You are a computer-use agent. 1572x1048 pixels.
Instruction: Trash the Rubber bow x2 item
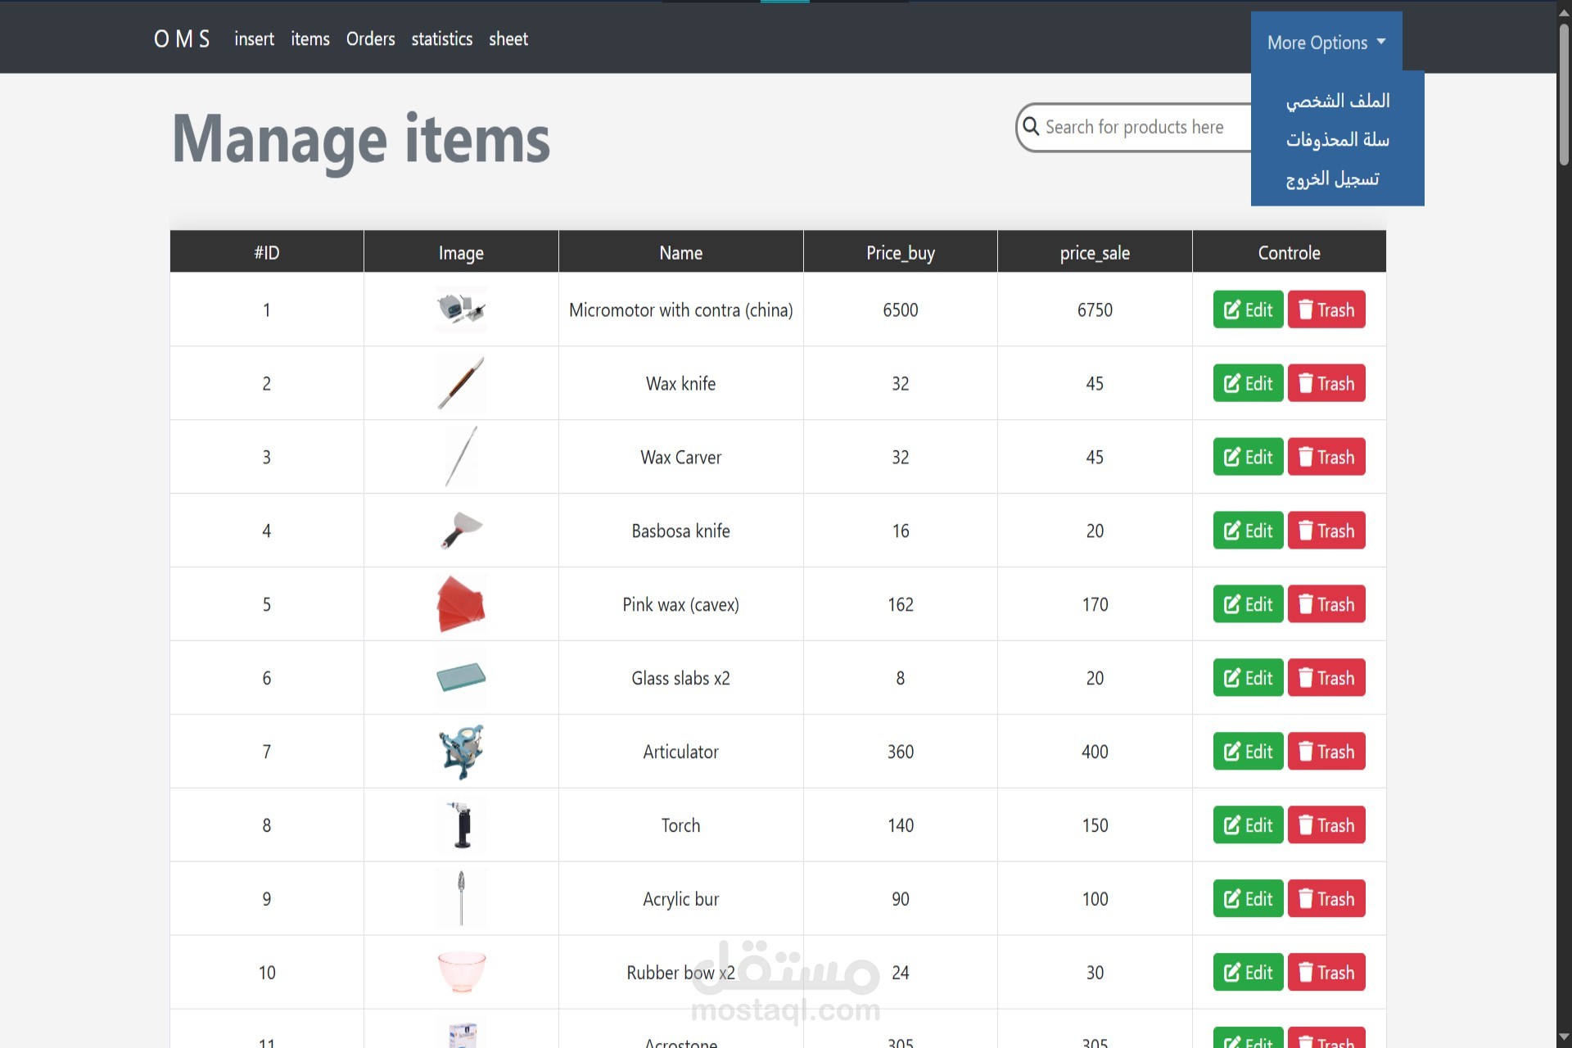pyautogui.click(x=1326, y=973)
